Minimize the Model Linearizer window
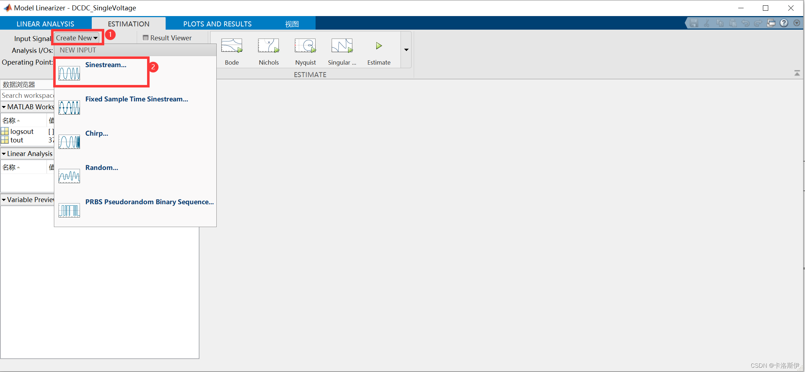 click(x=741, y=8)
